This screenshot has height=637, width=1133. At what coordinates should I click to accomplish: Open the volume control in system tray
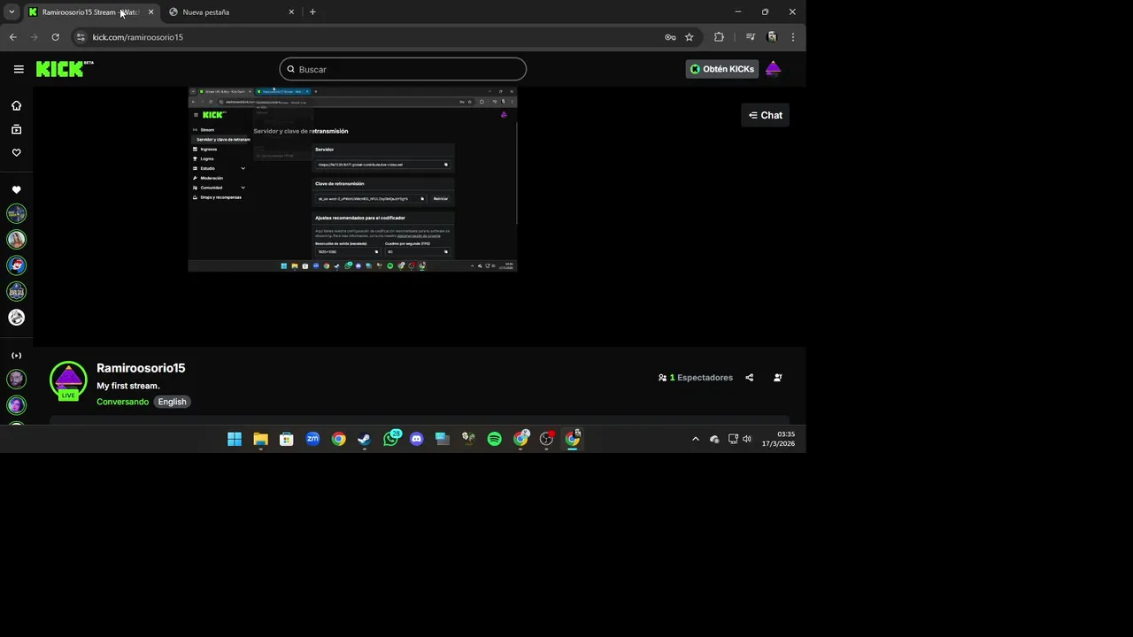pyautogui.click(x=746, y=439)
